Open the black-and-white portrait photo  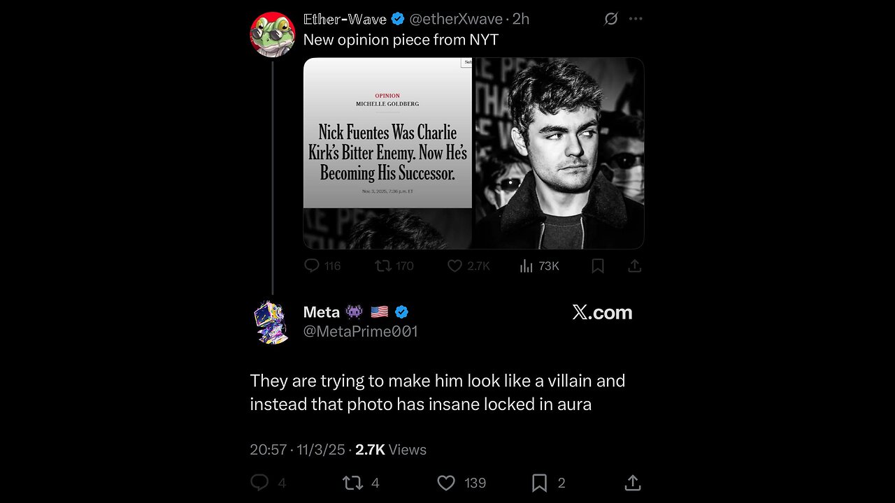(x=559, y=153)
